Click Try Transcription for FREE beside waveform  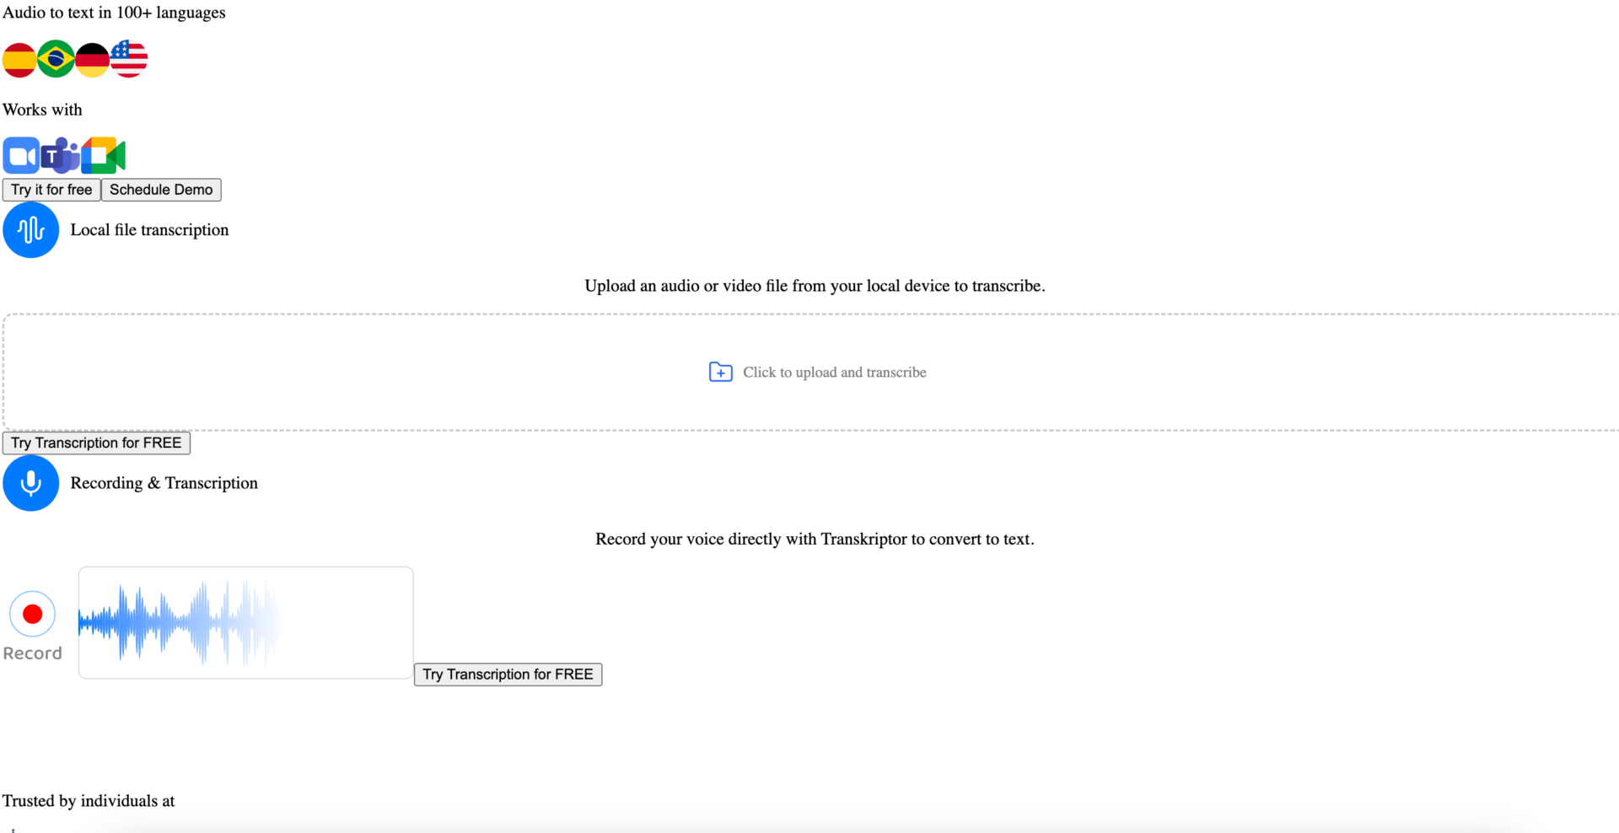(x=508, y=674)
